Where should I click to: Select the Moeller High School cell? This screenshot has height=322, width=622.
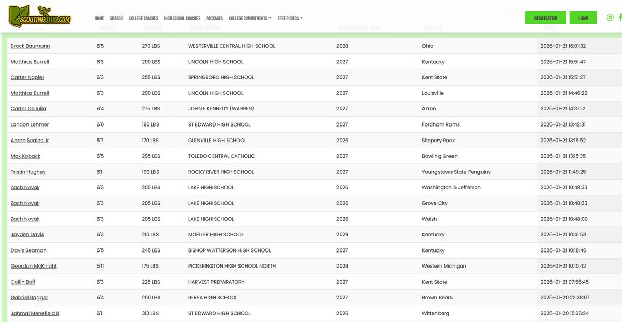coord(216,235)
